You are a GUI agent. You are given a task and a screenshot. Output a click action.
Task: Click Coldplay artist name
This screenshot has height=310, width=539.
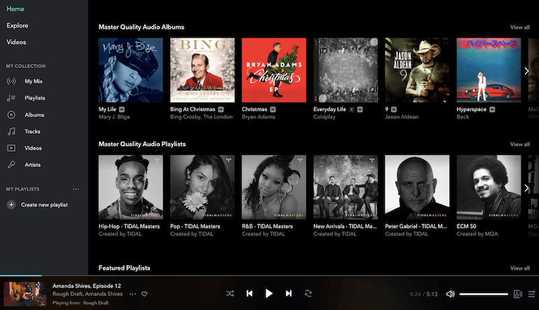click(324, 117)
